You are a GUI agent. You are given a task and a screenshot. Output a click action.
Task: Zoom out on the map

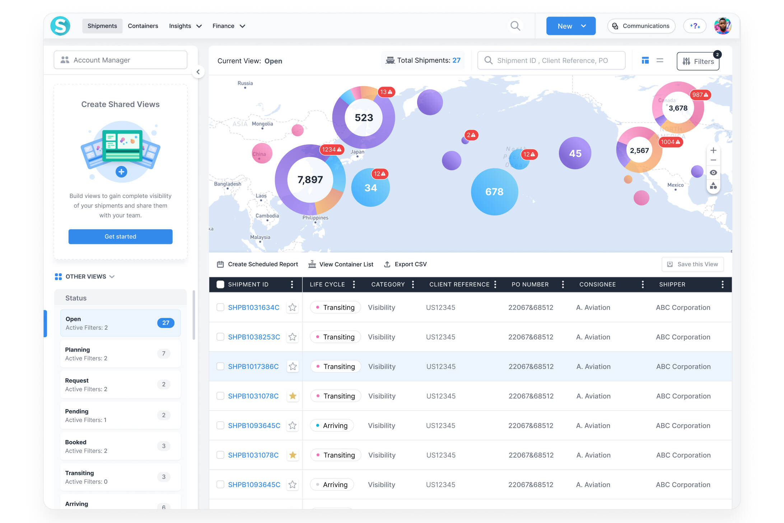click(713, 160)
